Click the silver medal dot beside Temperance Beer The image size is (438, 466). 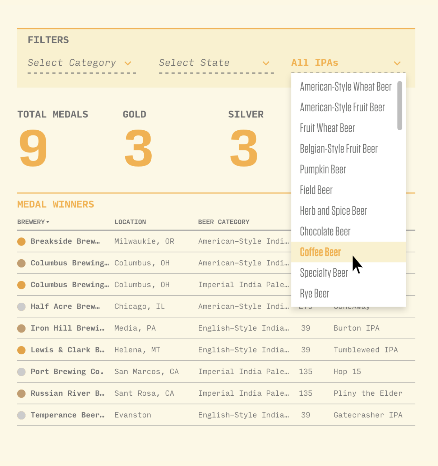[x=21, y=415]
